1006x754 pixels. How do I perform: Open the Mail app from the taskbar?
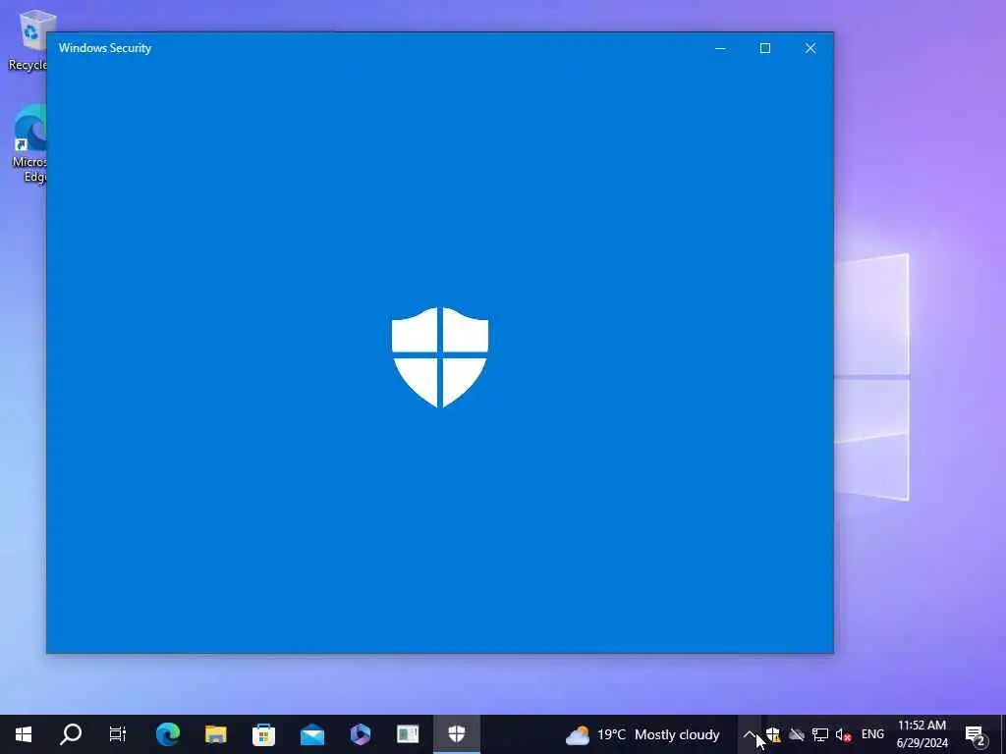[312, 734]
